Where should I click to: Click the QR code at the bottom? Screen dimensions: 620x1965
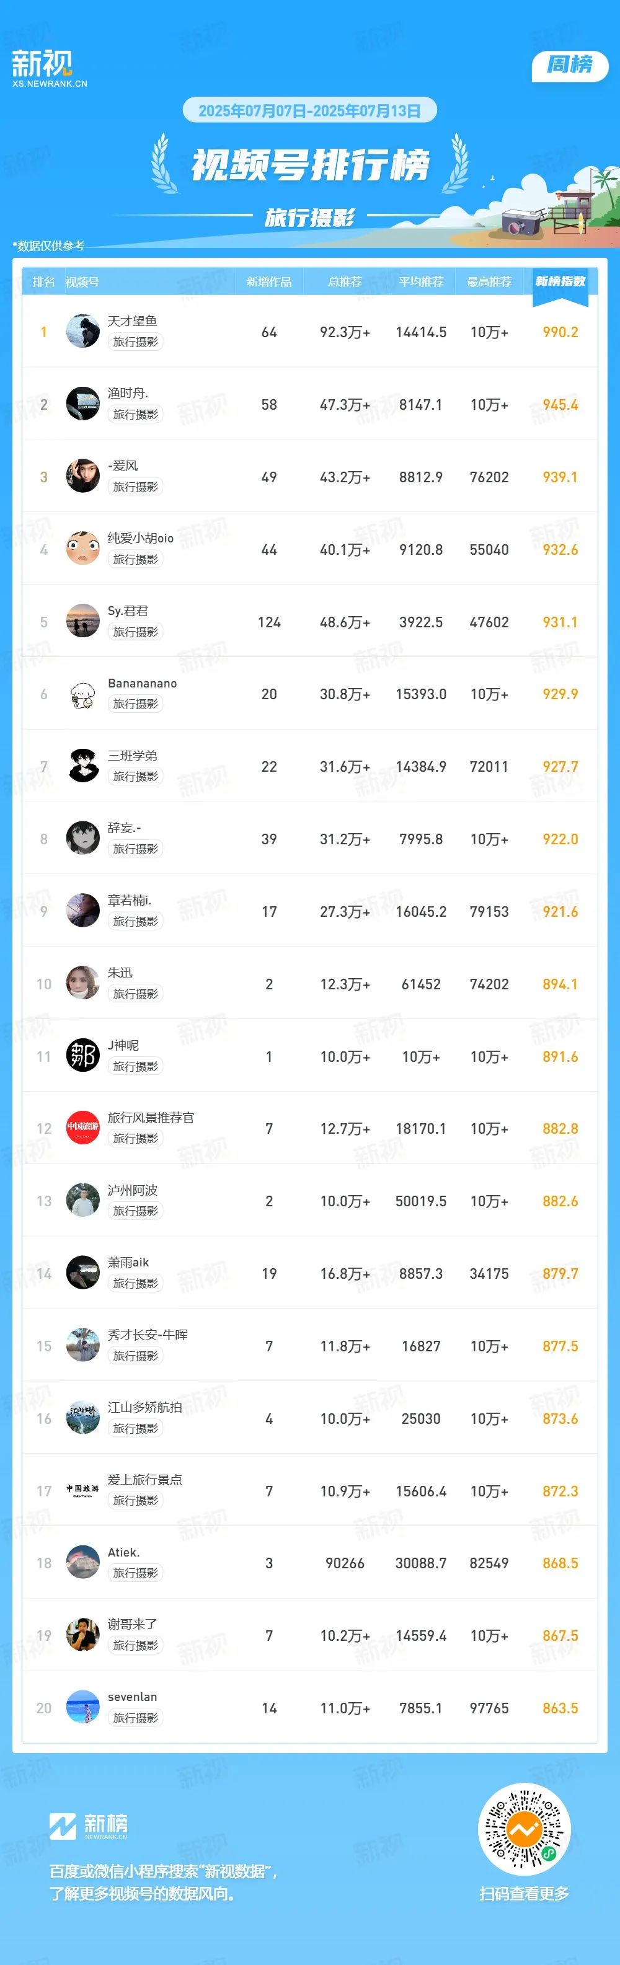pyautogui.click(x=525, y=1829)
